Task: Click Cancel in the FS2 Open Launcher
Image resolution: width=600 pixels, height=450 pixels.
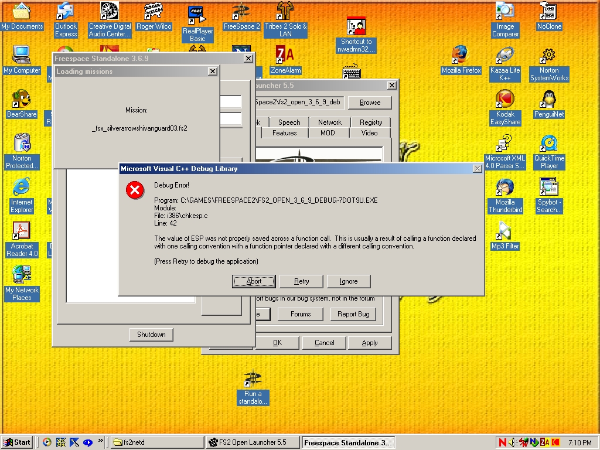Action: pos(324,343)
